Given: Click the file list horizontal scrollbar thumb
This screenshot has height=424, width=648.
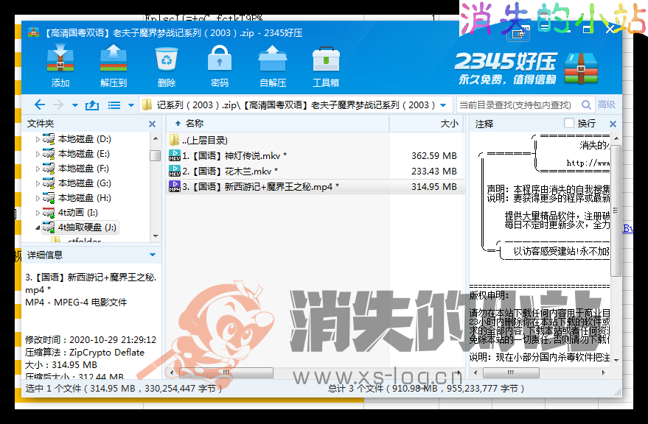Looking at the screenshot, I should tap(226, 372).
